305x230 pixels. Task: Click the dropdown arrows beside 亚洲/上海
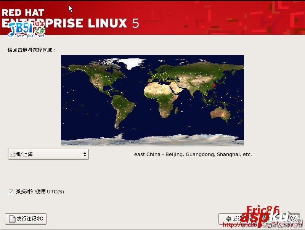(x=85, y=154)
